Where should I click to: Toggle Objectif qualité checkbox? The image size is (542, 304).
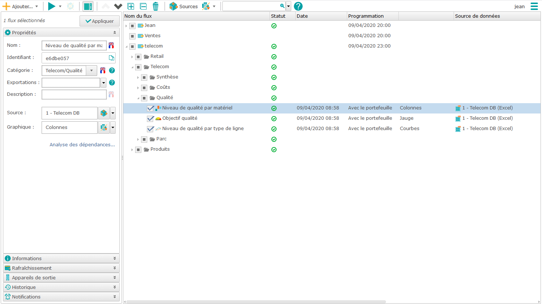150,119
